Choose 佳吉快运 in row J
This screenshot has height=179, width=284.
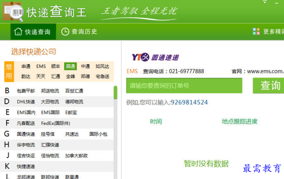point(26,156)
